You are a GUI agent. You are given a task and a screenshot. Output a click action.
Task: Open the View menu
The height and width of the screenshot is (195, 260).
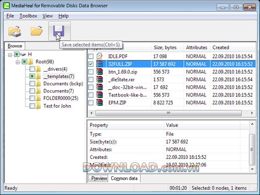[x=48, y=16]
